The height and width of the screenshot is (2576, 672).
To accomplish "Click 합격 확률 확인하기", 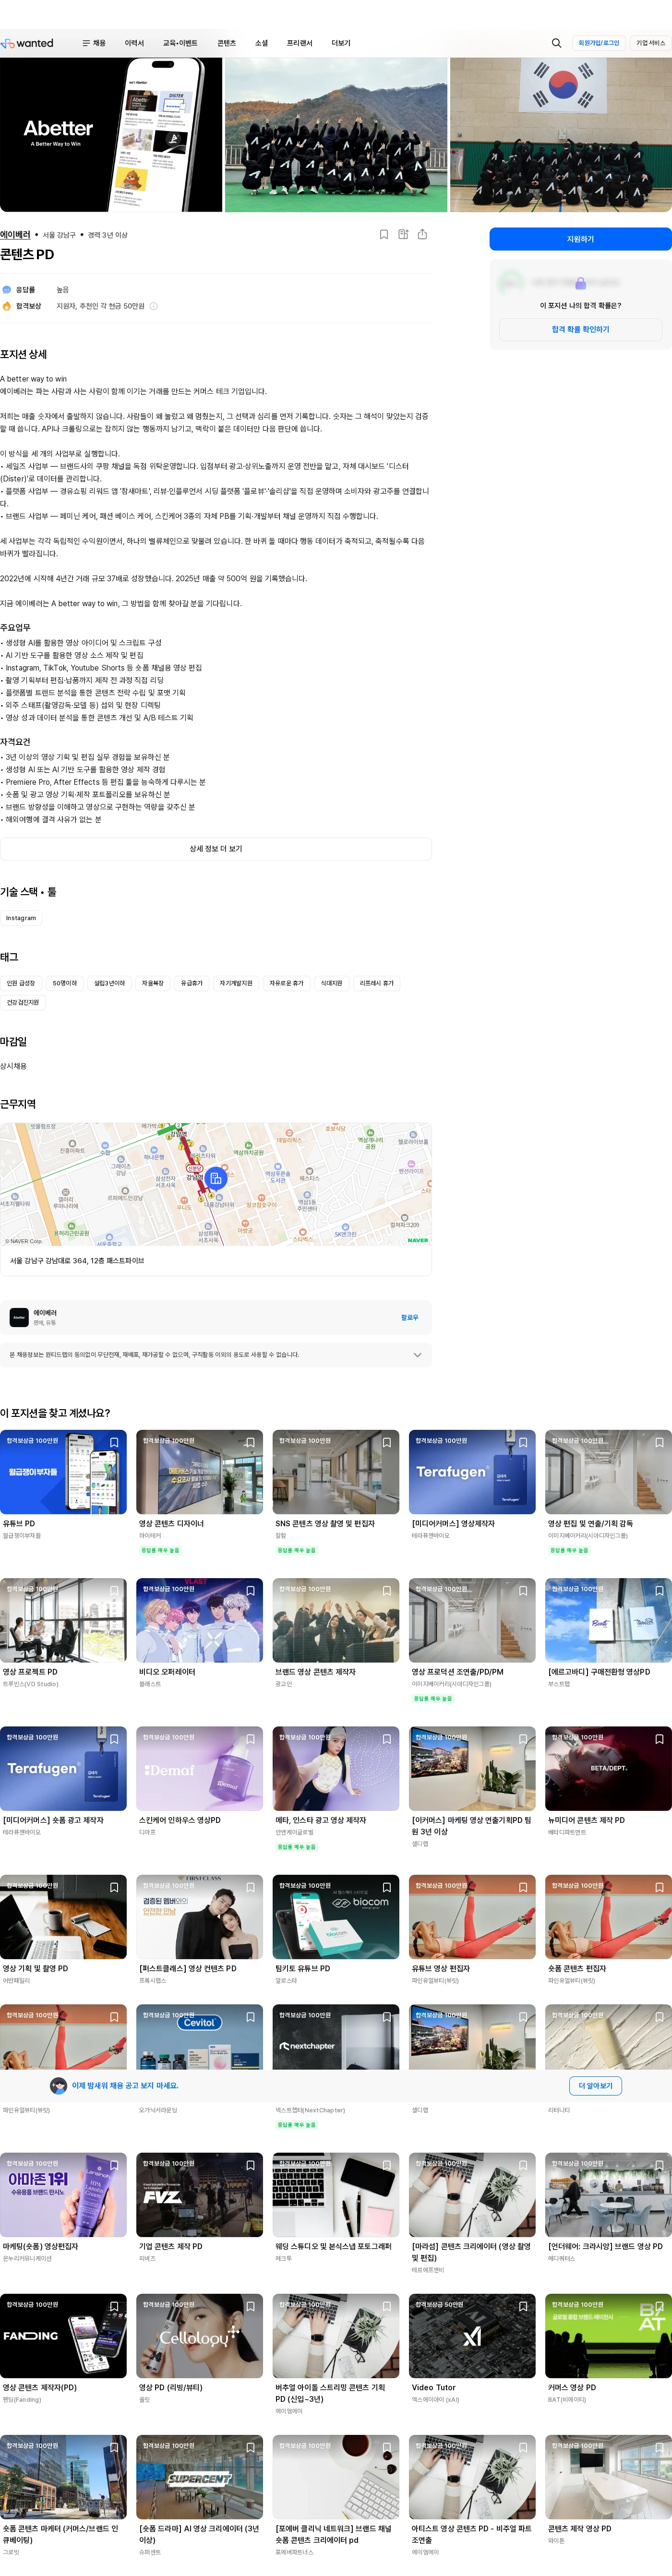I will point(580,329).
